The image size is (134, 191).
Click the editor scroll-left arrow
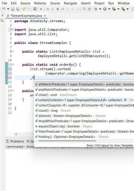point(16,134)
